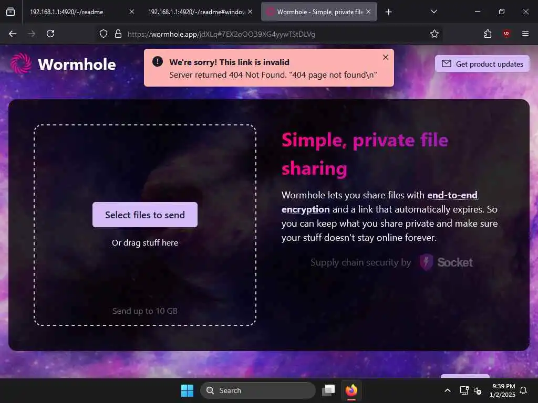The width and height of the screenshot is (538, 403).
Task: Click the exclamation icon in the alert
Action: point(158,62)
